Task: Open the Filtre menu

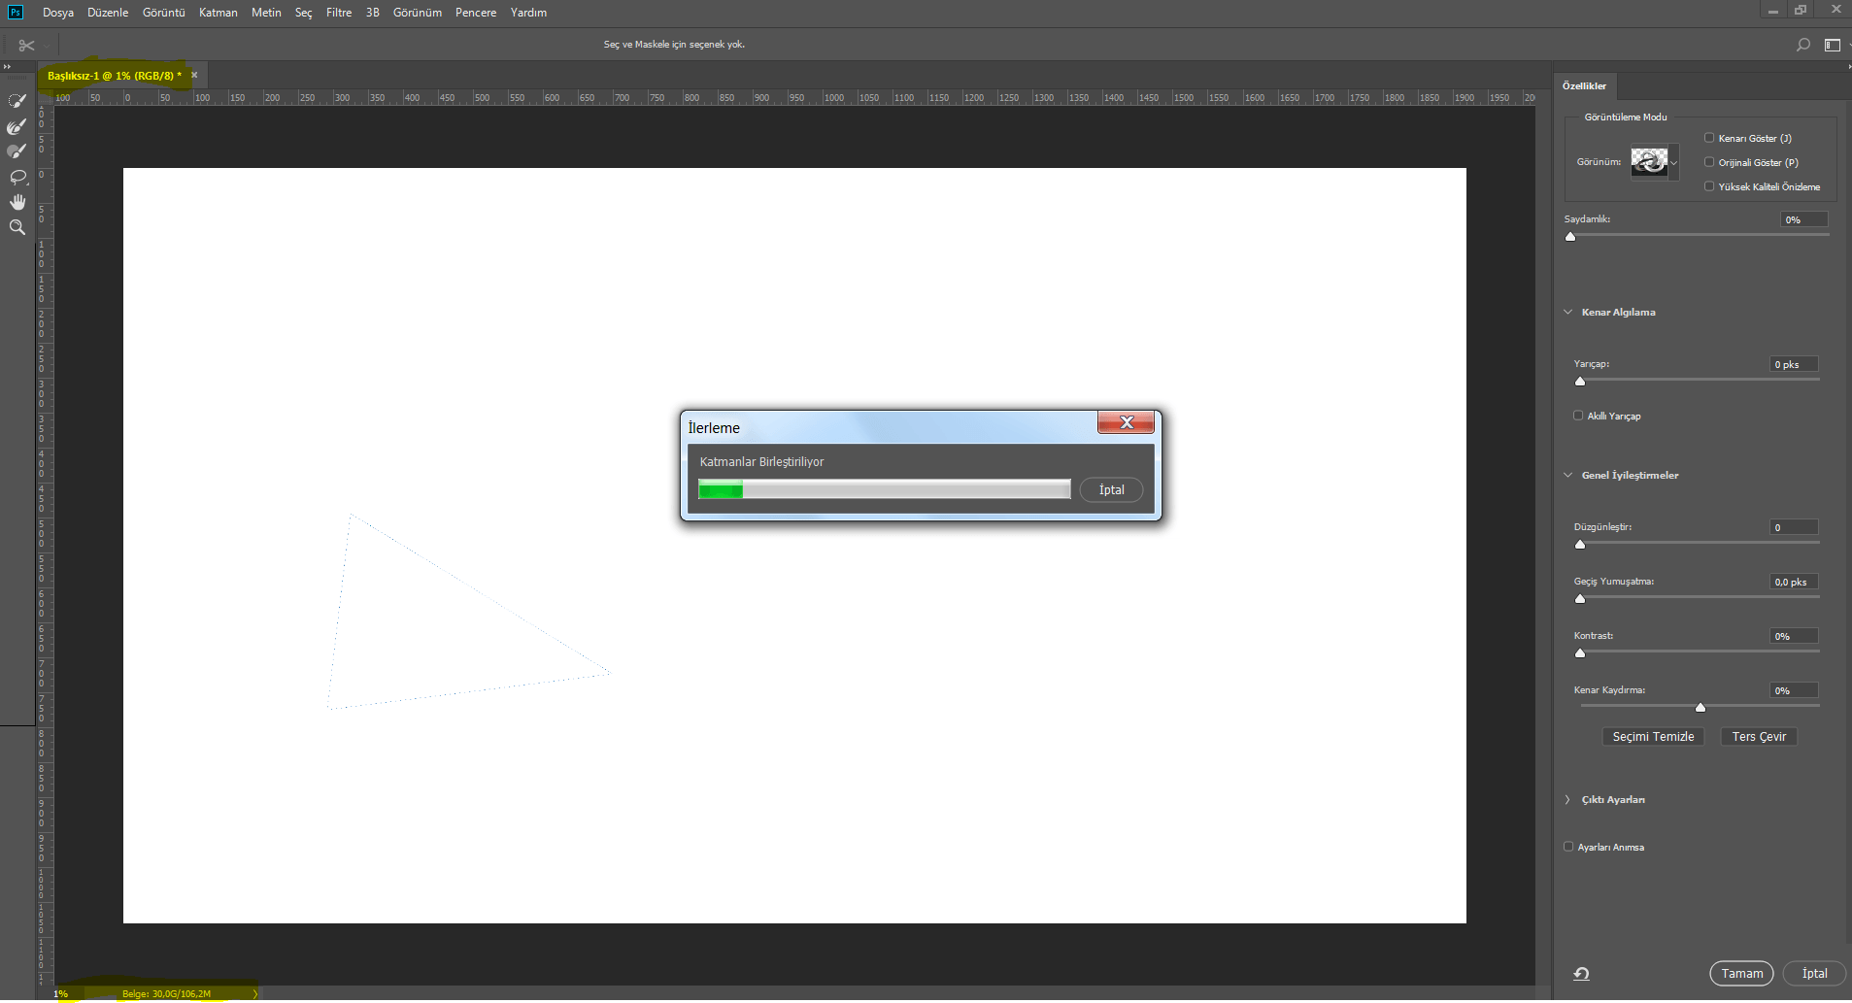Action: [x=339, y=13]
